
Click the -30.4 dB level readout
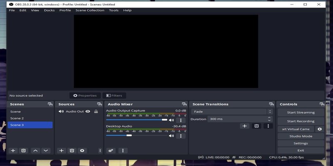point(179,126)
